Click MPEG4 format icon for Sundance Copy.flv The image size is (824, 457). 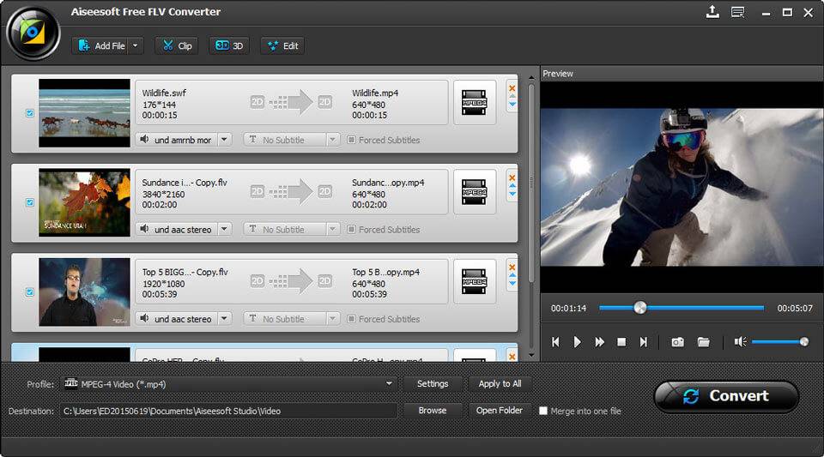[474, 192]
